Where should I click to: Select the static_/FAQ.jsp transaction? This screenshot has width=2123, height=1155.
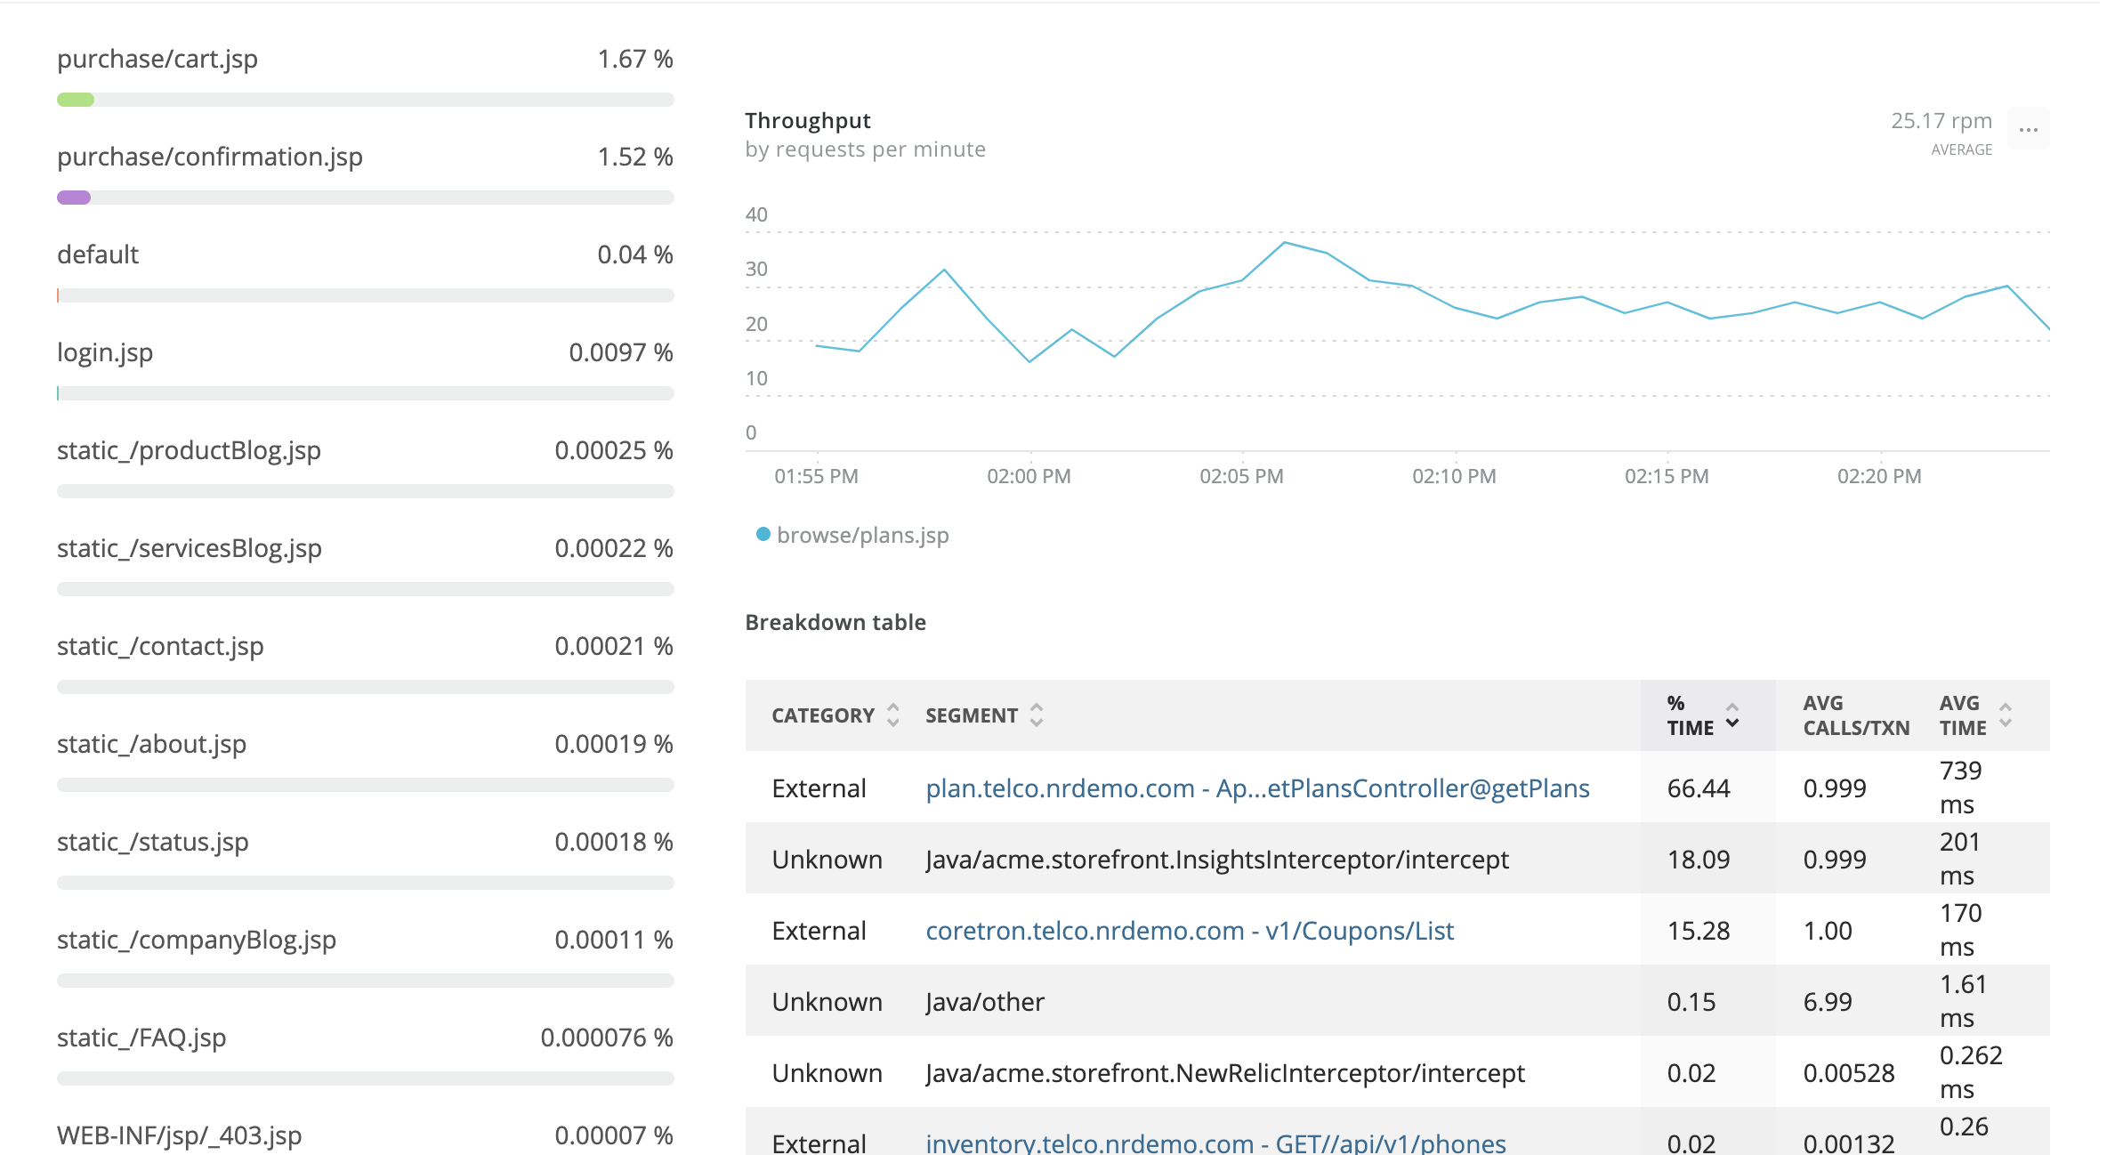141,1038
